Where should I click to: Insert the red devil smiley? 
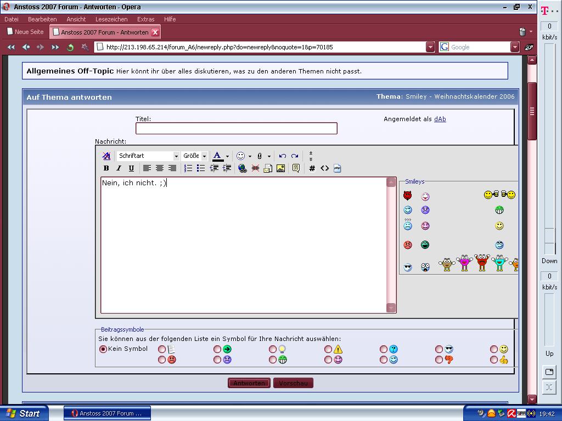click(408, 196)
